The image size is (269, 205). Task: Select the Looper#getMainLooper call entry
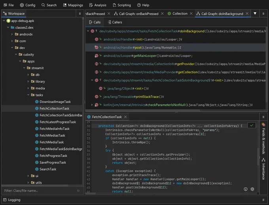coord(176,56)
